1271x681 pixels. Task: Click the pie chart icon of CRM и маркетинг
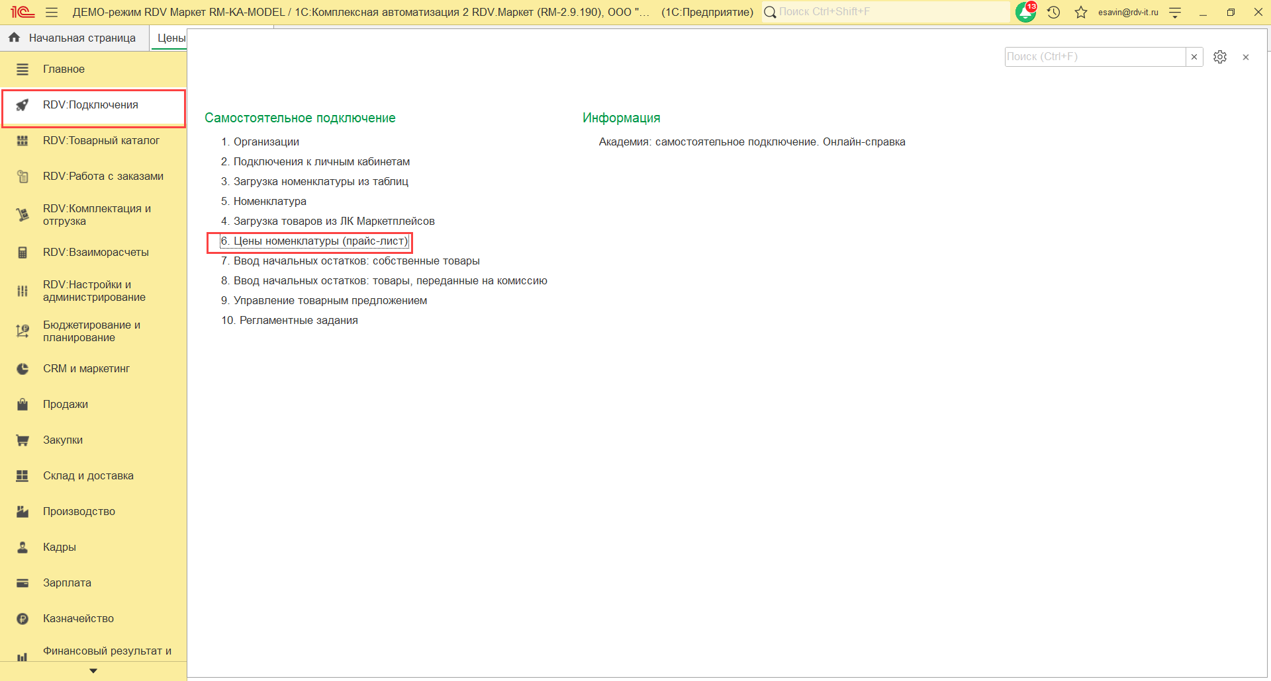coord(23,368)
